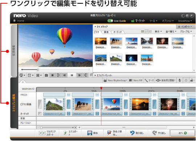Jump to the clip start marker
The width and height of the screenshot is (196, 141).
click(58, 75)
